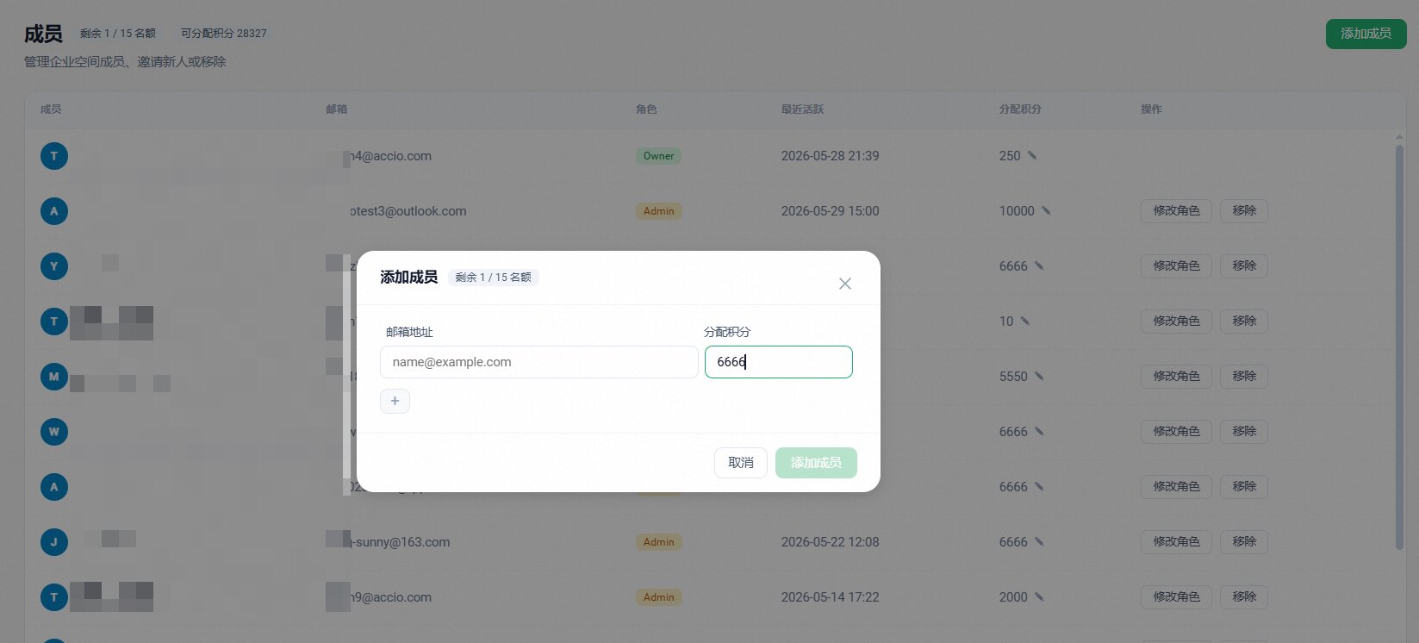This screenshot has height=643, width=1419.
Task: Edit points pencil next to 250
Action: (1032, 156)
